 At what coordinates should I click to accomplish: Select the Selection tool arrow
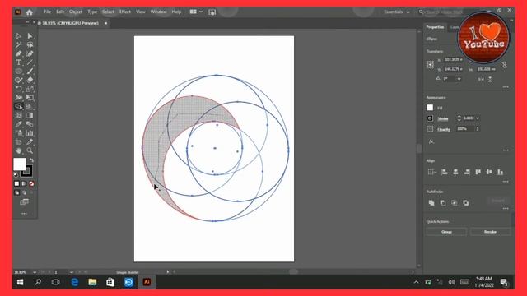pos(19,36)
